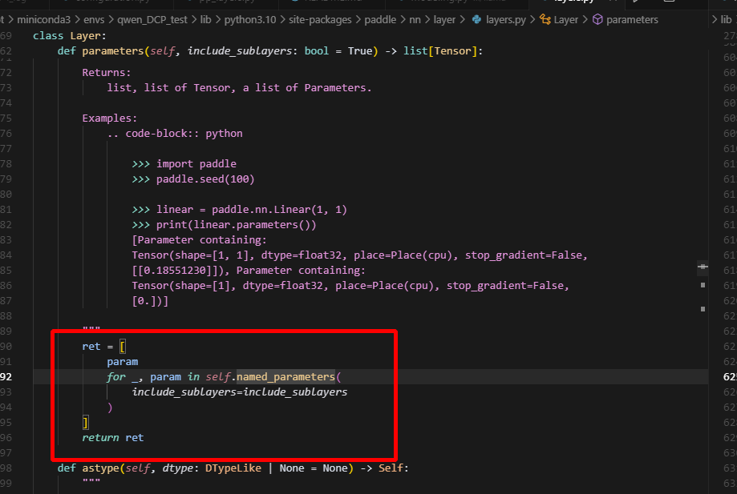Viewport: 737px width, 494px height.
Task: Click the orange Layer class symbol icon
Action: click(x=545, y=19)
